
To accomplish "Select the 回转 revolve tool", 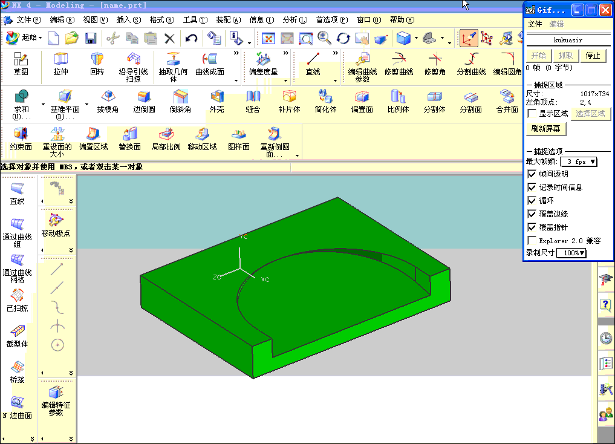I will point(97,64).
